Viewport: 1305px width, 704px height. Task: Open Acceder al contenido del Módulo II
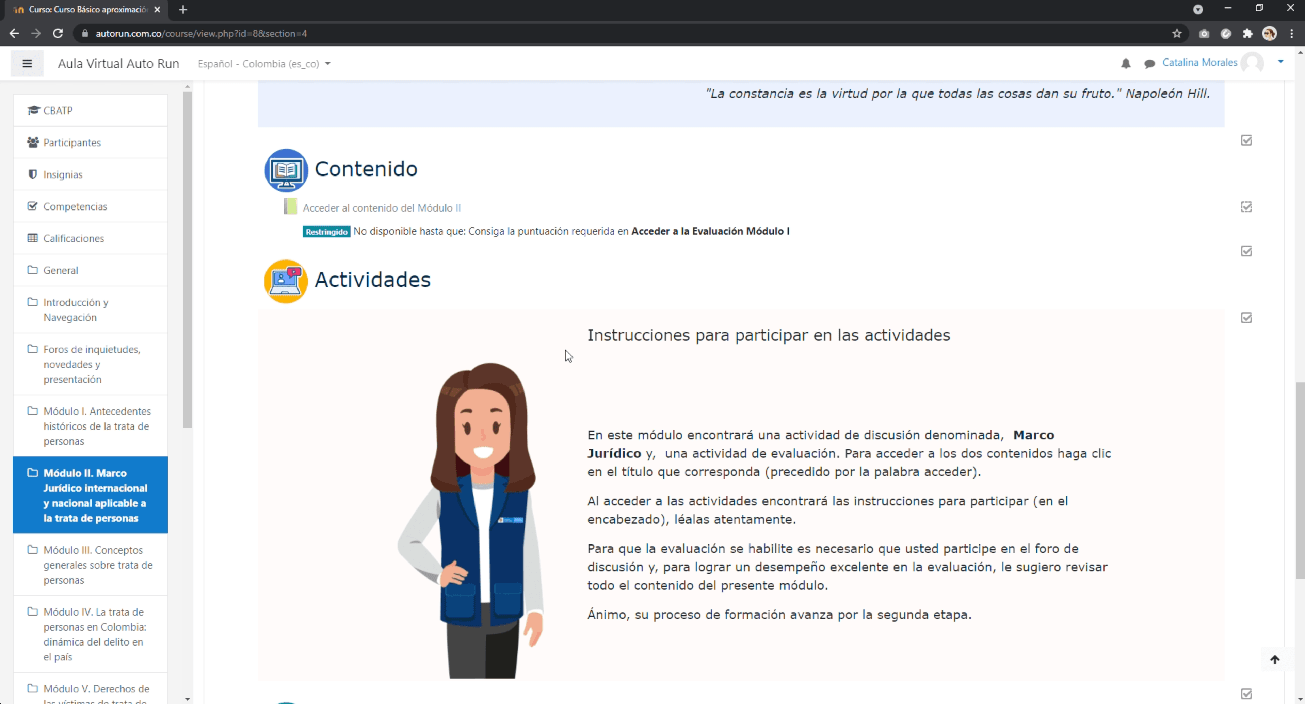382,207
